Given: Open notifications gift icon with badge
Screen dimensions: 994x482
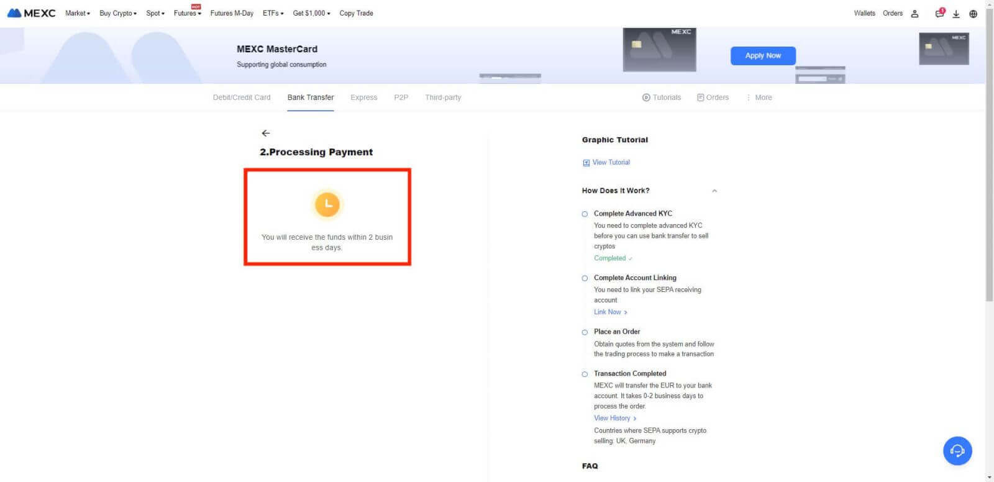Looking at the screenshot, I should tap(940, 13).
